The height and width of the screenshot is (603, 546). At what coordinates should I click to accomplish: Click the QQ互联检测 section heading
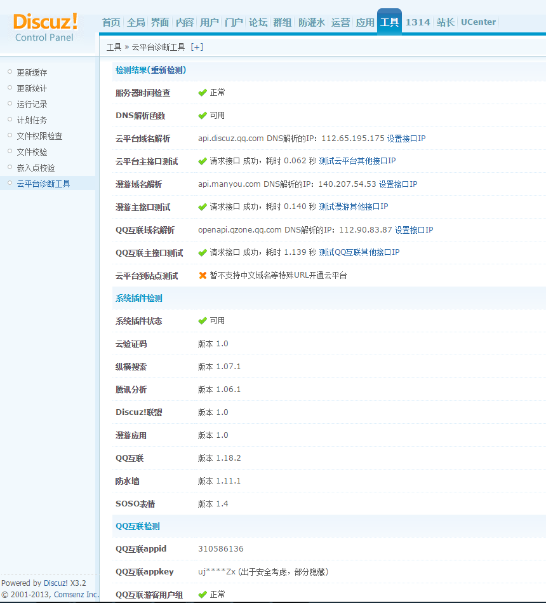click(x=138, y=527)
